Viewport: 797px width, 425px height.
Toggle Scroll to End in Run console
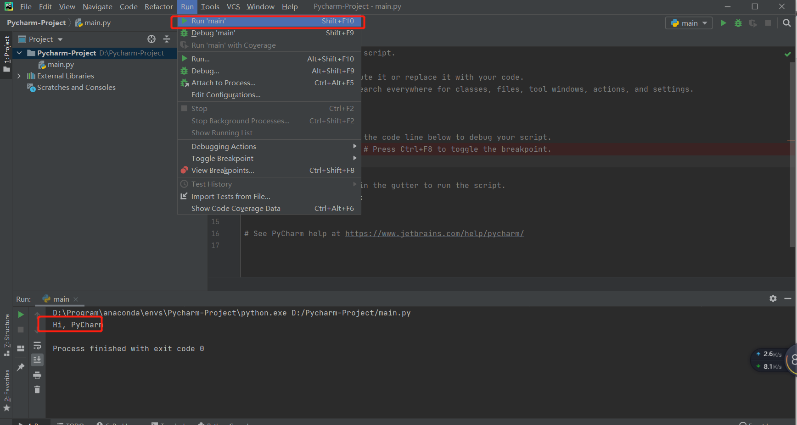tap(37, 360)
